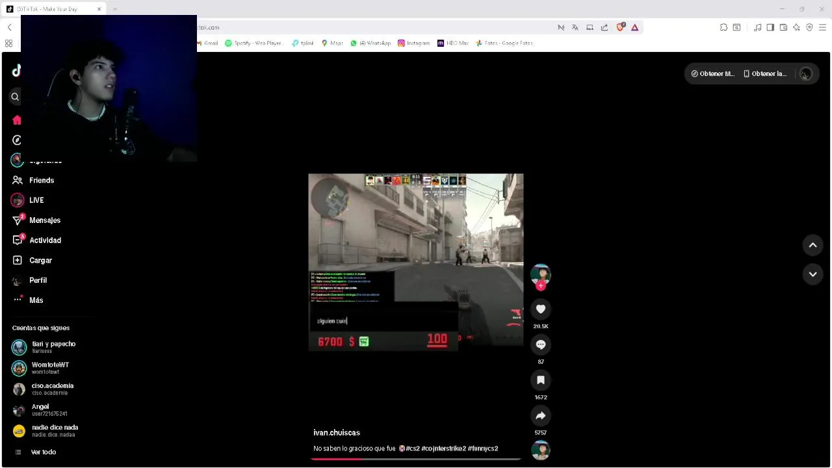Open the sparkle AI assistant icon
Image resolution: width=832 pixels, height=468 pixels.
point(796,27)
